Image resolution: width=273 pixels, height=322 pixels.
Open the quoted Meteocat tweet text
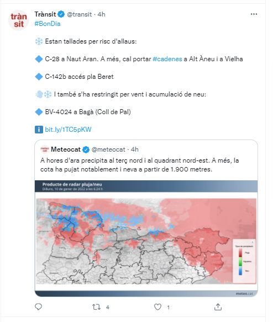click(140, 165)
